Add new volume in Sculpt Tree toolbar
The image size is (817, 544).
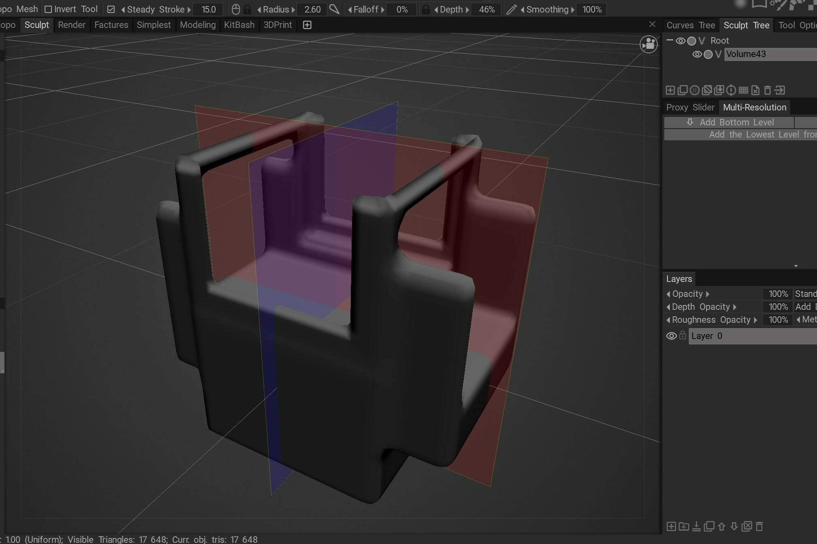(670, 90)
